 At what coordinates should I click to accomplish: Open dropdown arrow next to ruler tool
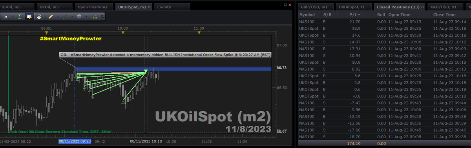point(58,17)
